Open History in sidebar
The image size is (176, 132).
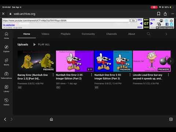point(6,102)
